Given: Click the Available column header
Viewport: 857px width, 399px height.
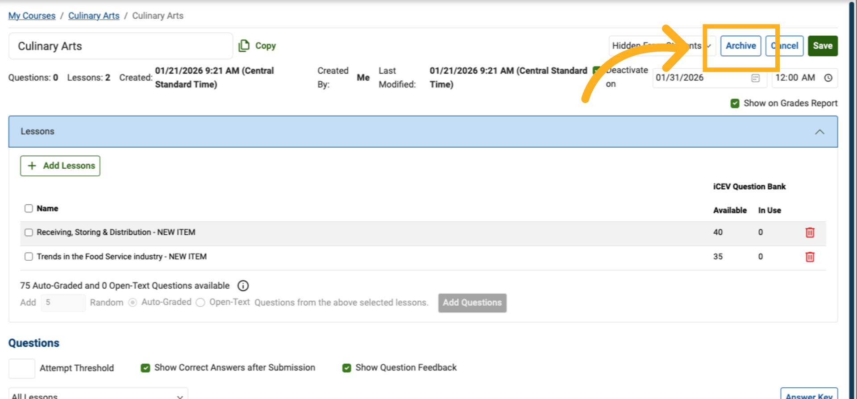Looking at the screenshot, I should coord(730,210).
